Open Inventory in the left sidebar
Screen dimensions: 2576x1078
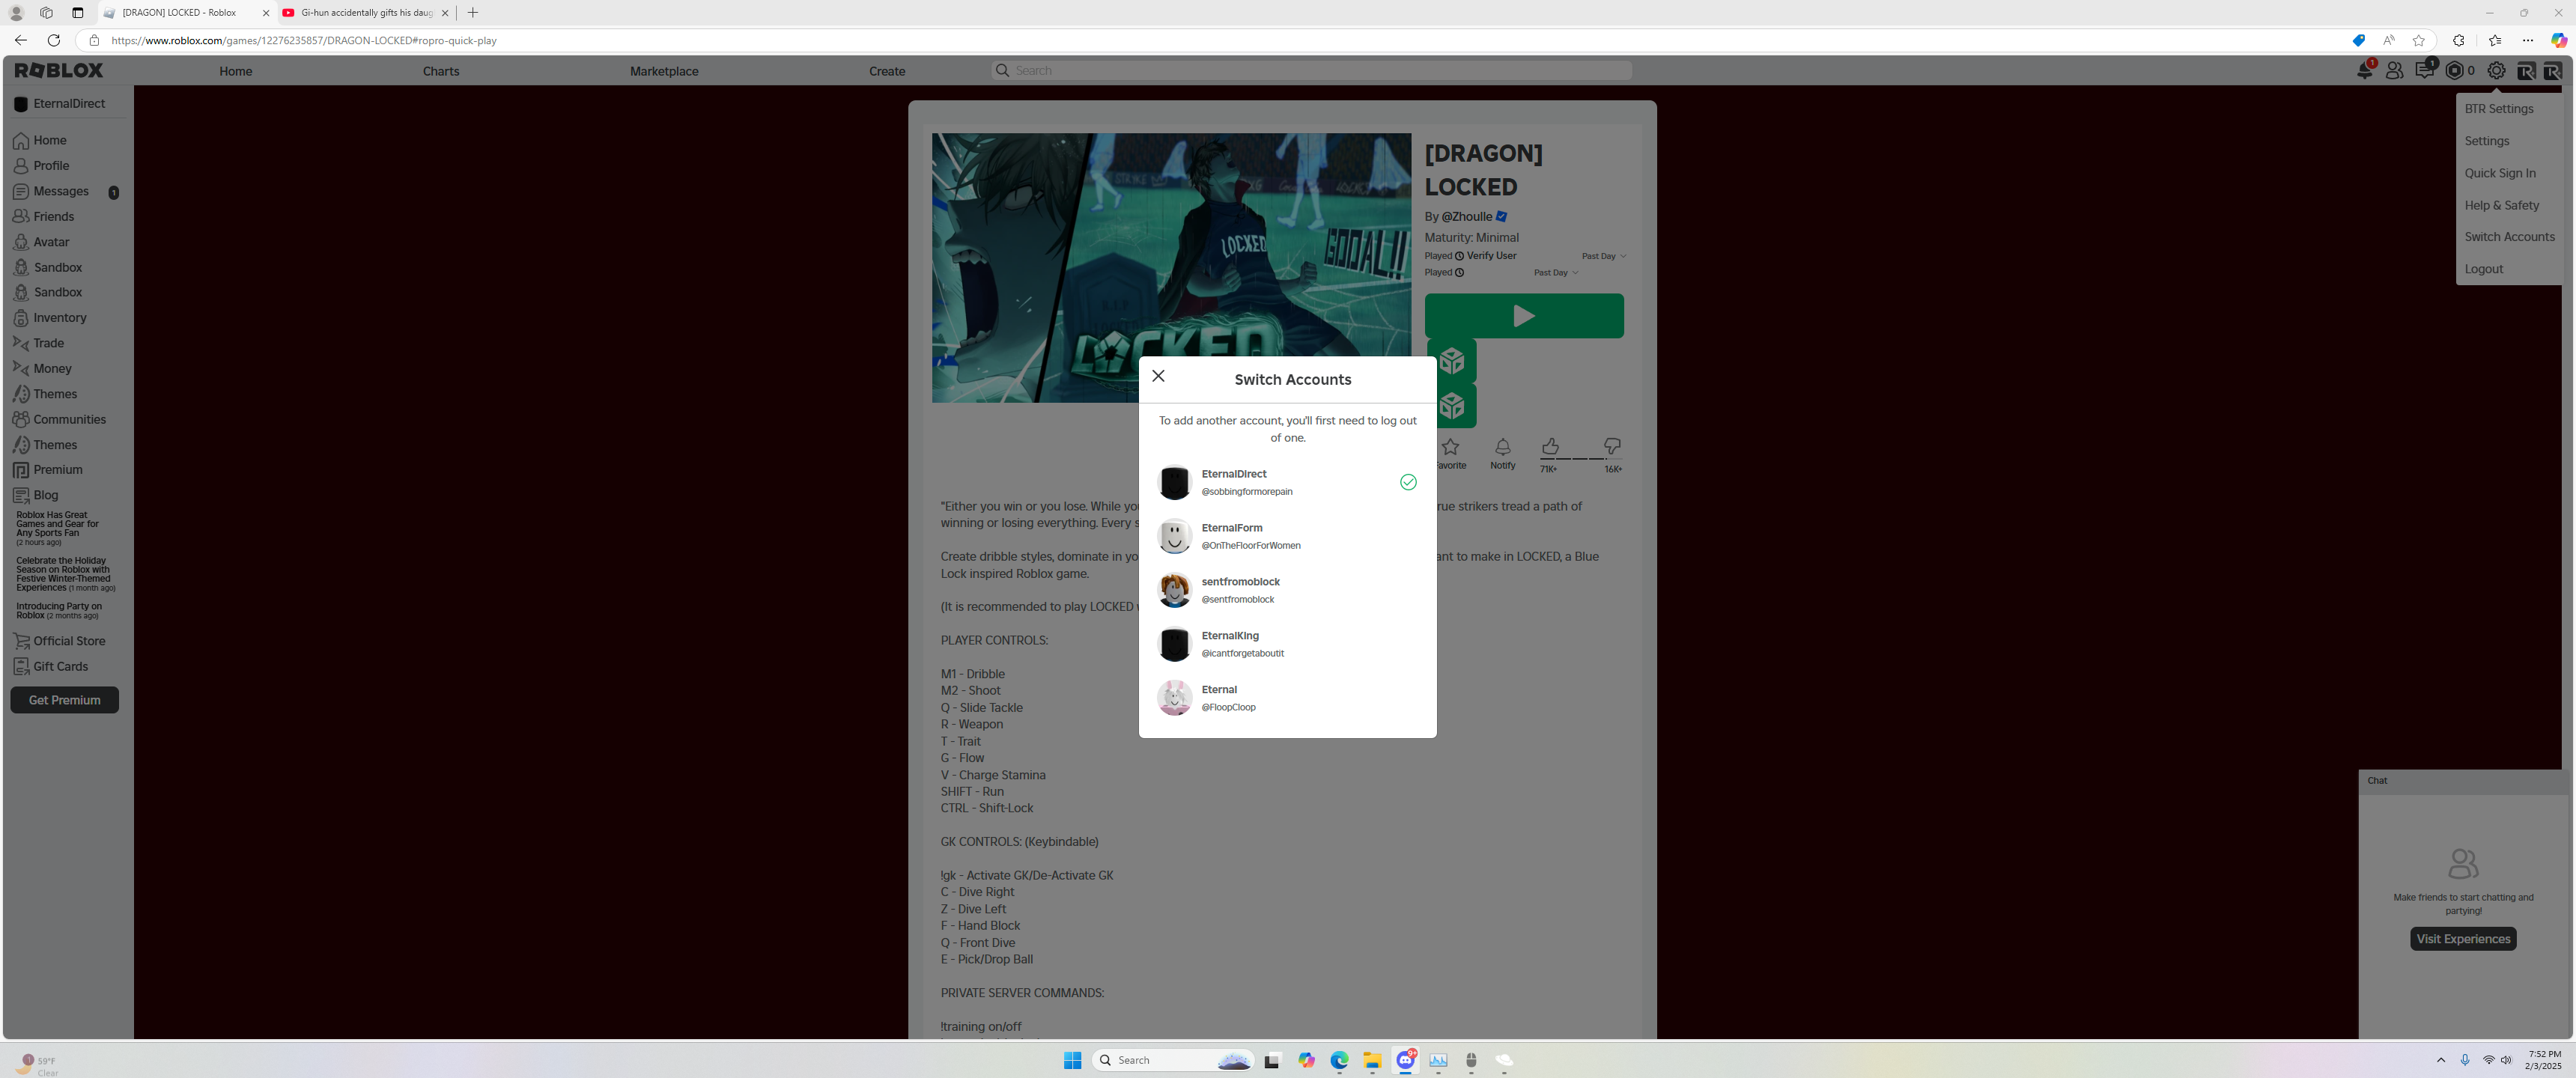(60, 318)
